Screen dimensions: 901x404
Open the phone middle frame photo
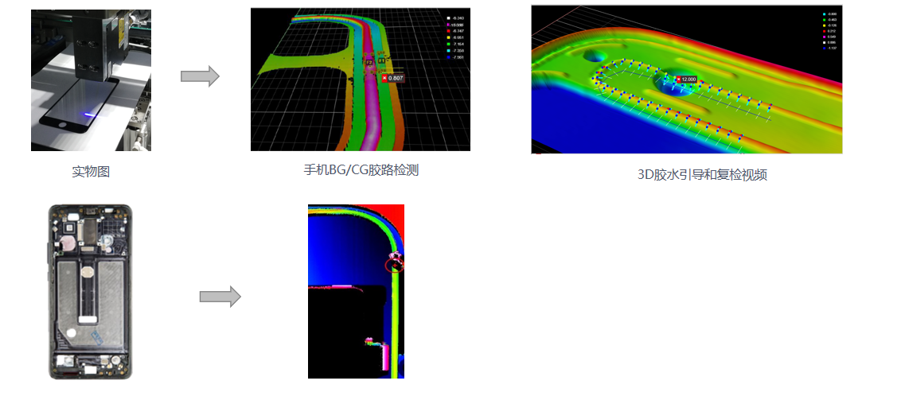(x=90, y=292)
